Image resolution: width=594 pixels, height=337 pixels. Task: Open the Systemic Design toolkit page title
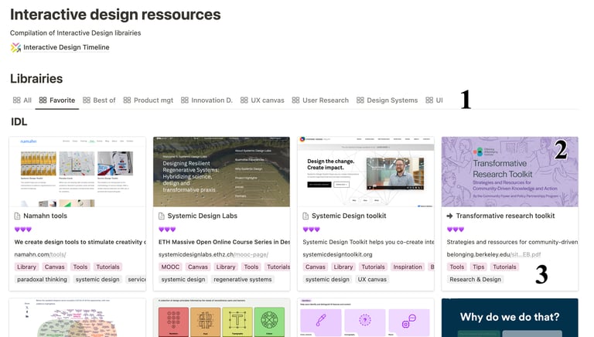coord(349,216)
